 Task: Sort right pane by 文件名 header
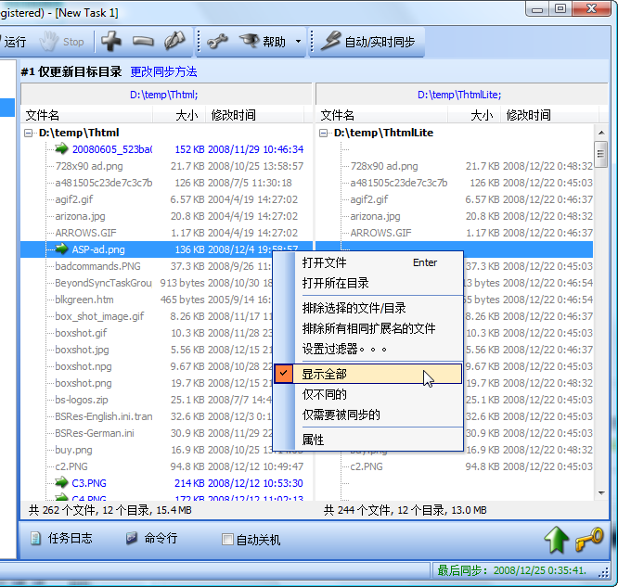(381, 115)
